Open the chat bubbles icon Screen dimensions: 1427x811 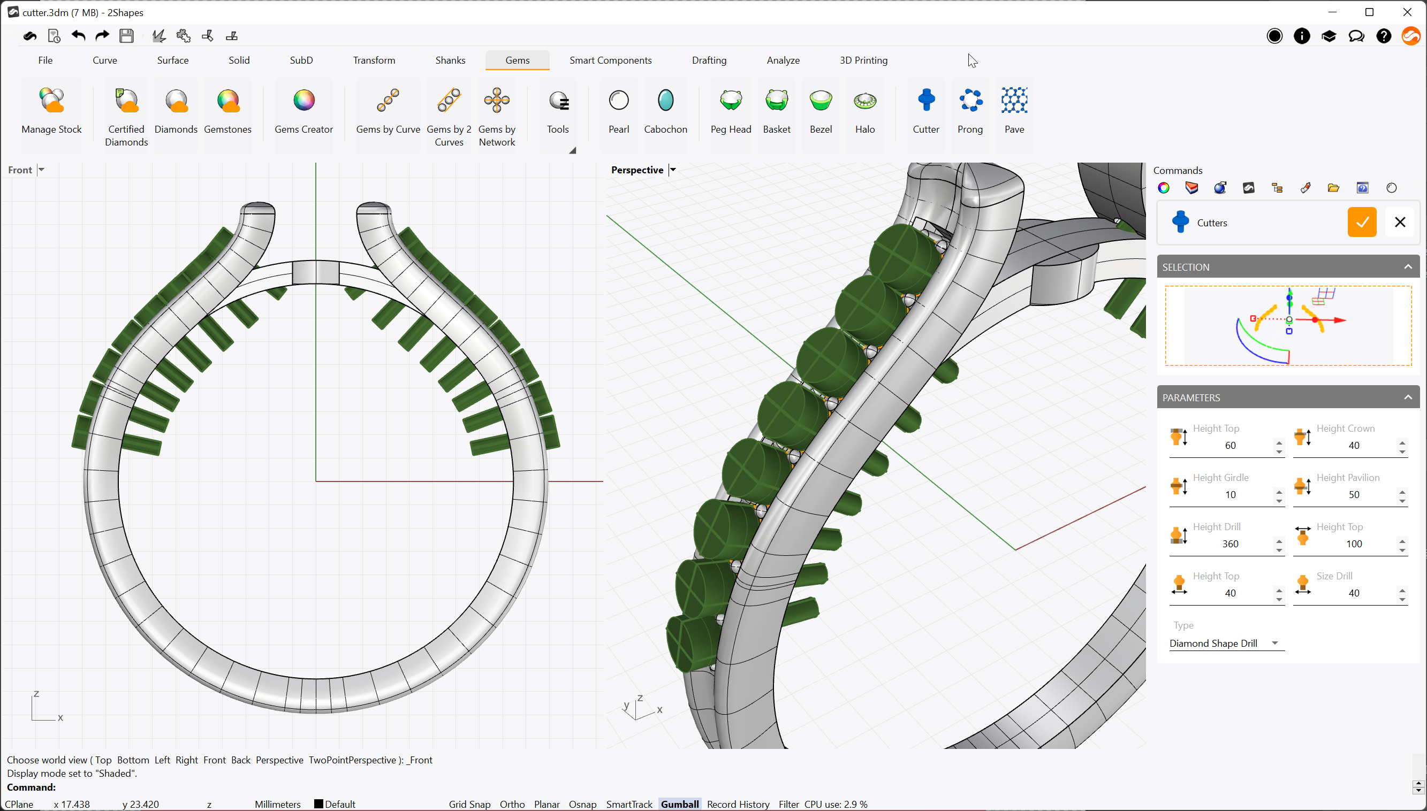1356,36
